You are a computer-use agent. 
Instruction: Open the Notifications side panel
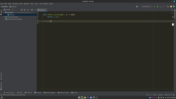175,14
